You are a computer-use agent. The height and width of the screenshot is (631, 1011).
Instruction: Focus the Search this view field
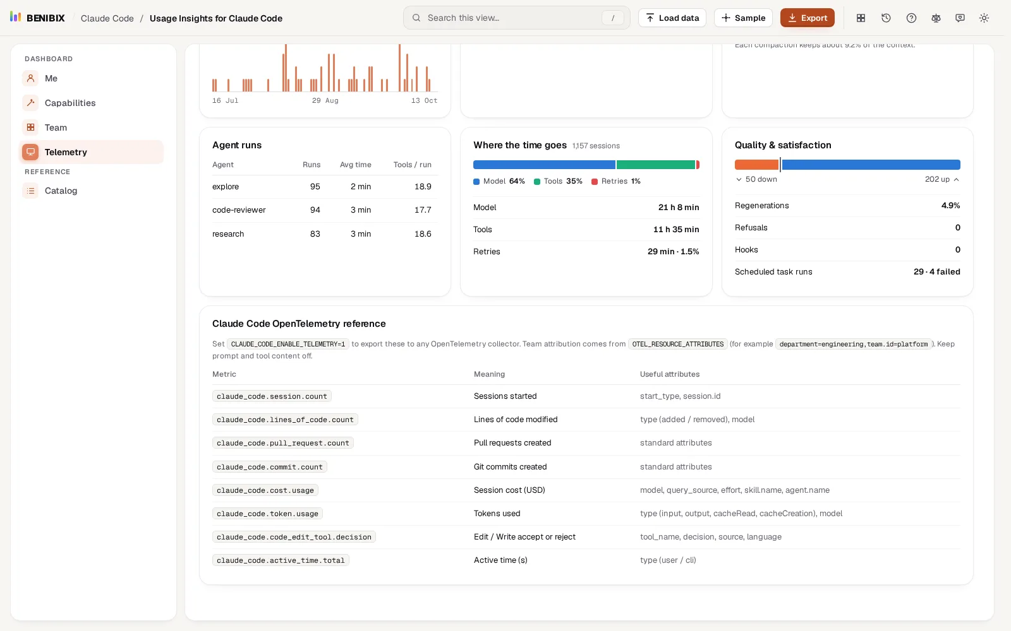pyautogui.click(x=516, y=18)
